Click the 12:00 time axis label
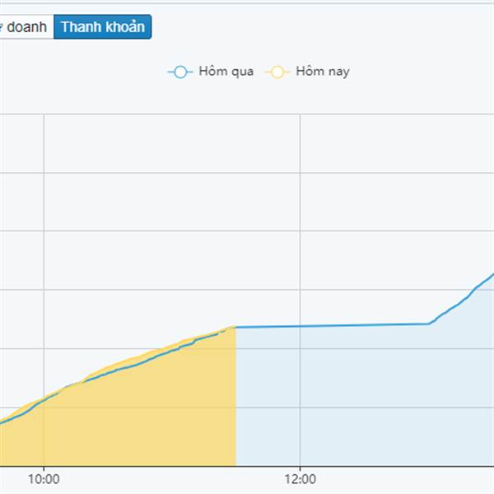 click(300, 479)
